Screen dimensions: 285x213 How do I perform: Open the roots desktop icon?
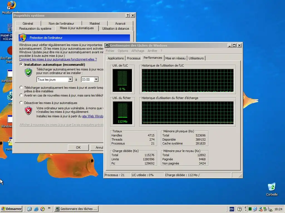[9, 144]
